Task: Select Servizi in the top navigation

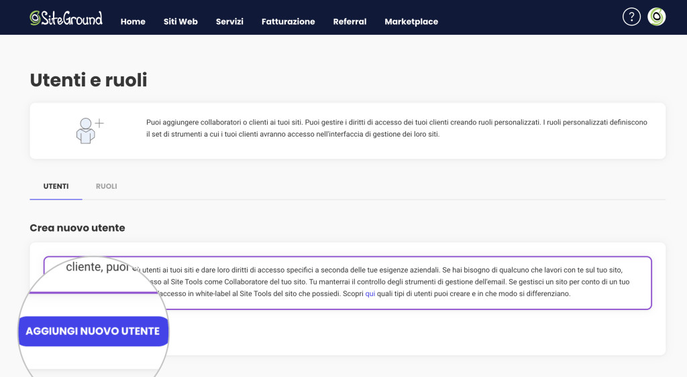Action: point(229,21)
